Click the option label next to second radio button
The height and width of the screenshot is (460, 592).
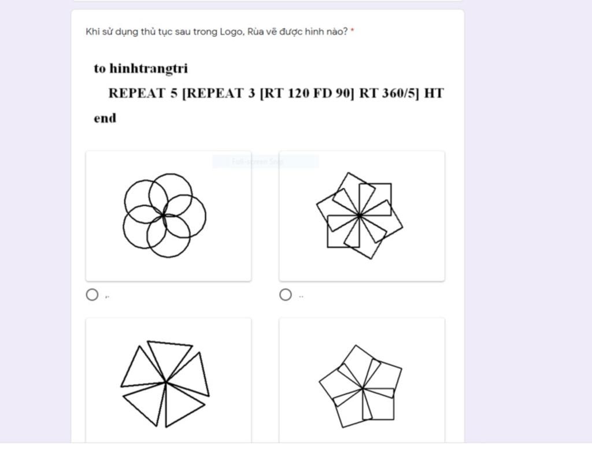click(301, 296)
